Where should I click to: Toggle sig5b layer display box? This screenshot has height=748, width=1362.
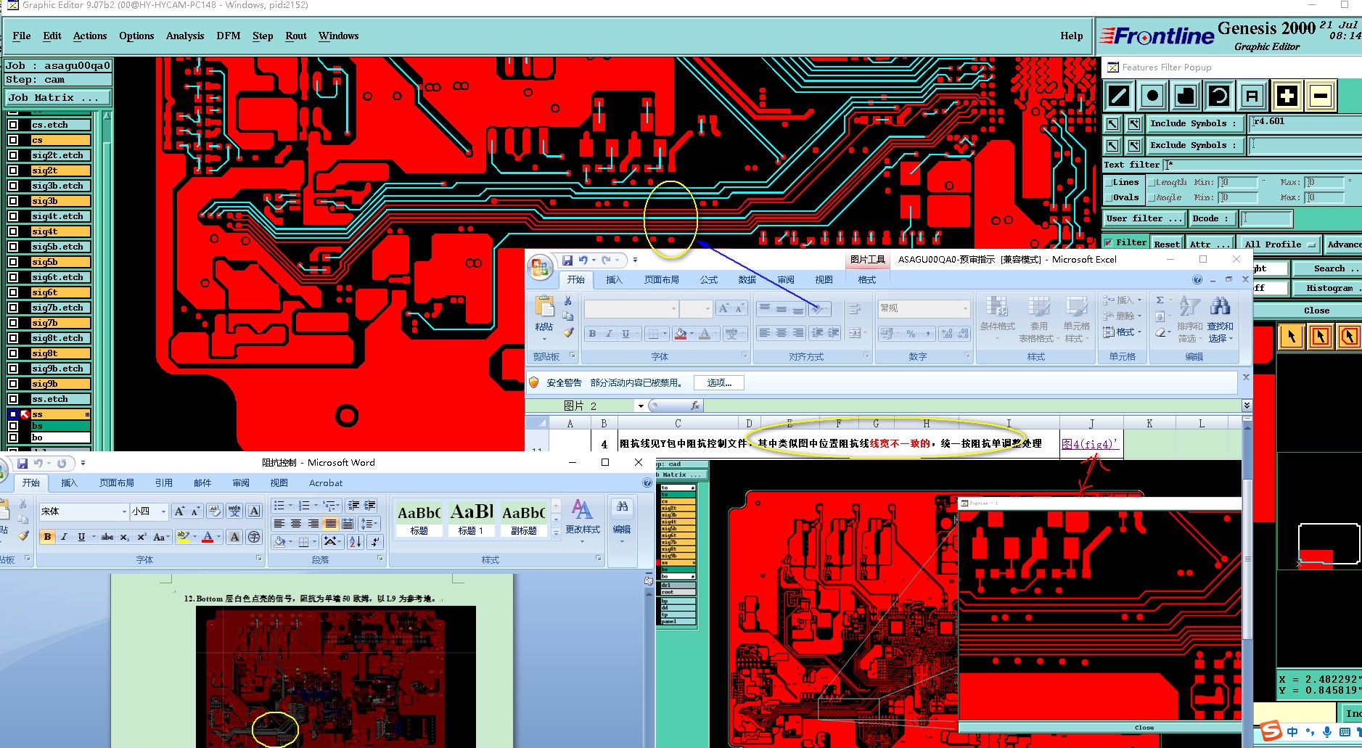tap(13, 262)
